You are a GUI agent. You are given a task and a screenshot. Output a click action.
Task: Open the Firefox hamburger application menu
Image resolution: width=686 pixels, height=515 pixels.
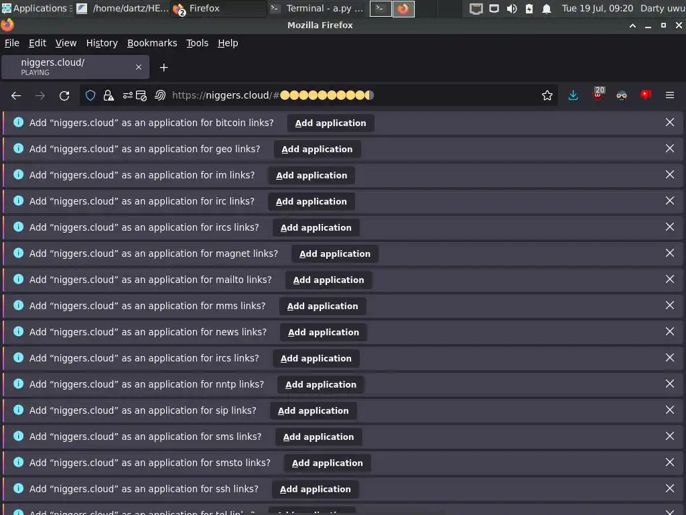pyautogui.click(x=670, y=95)
